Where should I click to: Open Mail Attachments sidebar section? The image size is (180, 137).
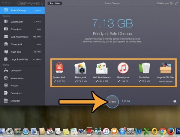[x=22, y=37]
